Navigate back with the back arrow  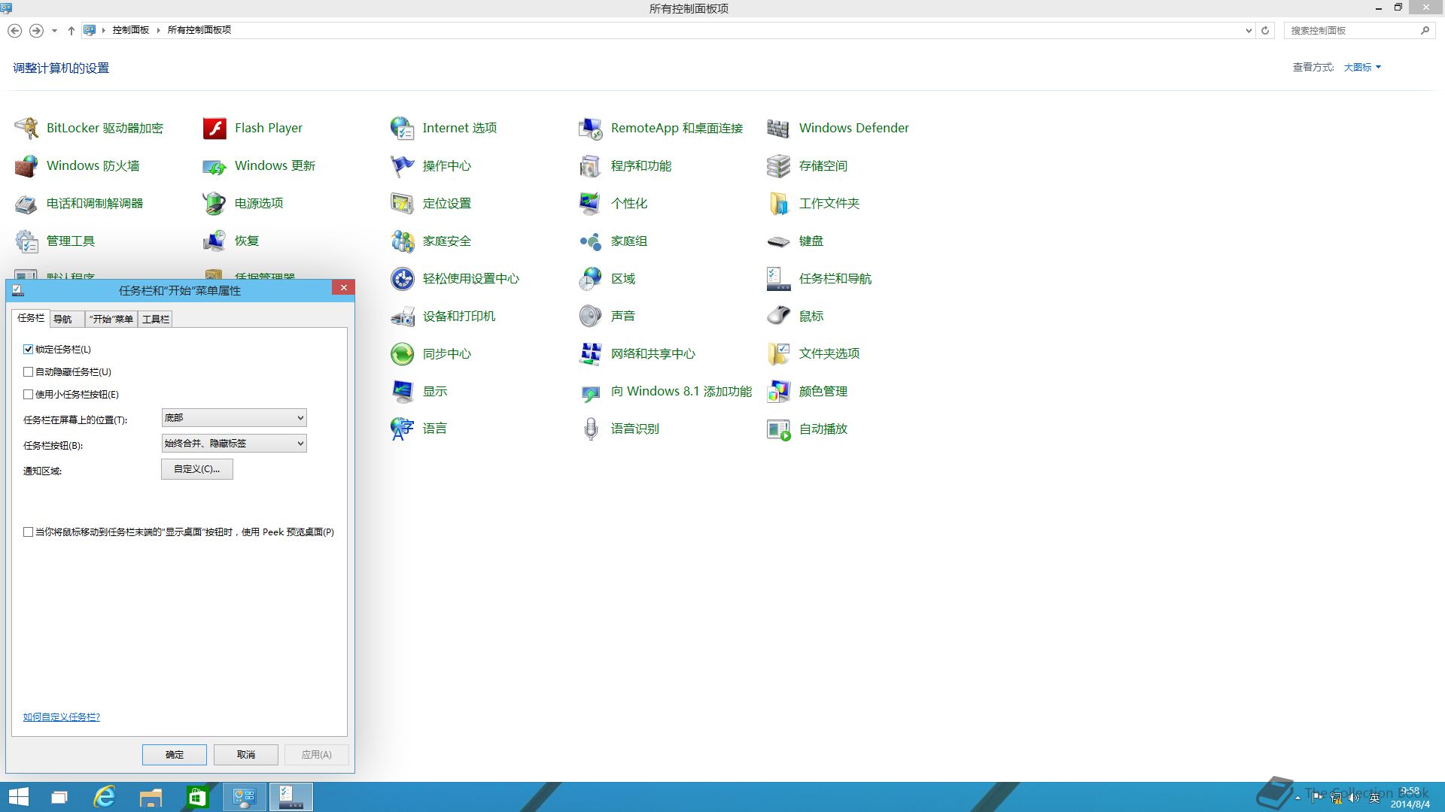(x=14, y=31)
